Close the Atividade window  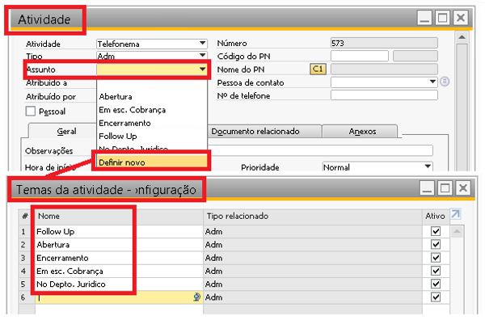(461, 18)
